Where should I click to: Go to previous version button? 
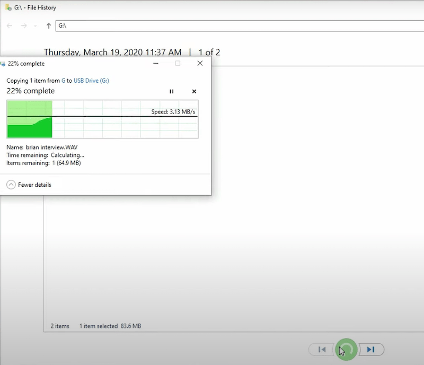pos(322,350)
